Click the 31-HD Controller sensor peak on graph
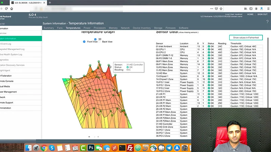 (x=109, y=65)
